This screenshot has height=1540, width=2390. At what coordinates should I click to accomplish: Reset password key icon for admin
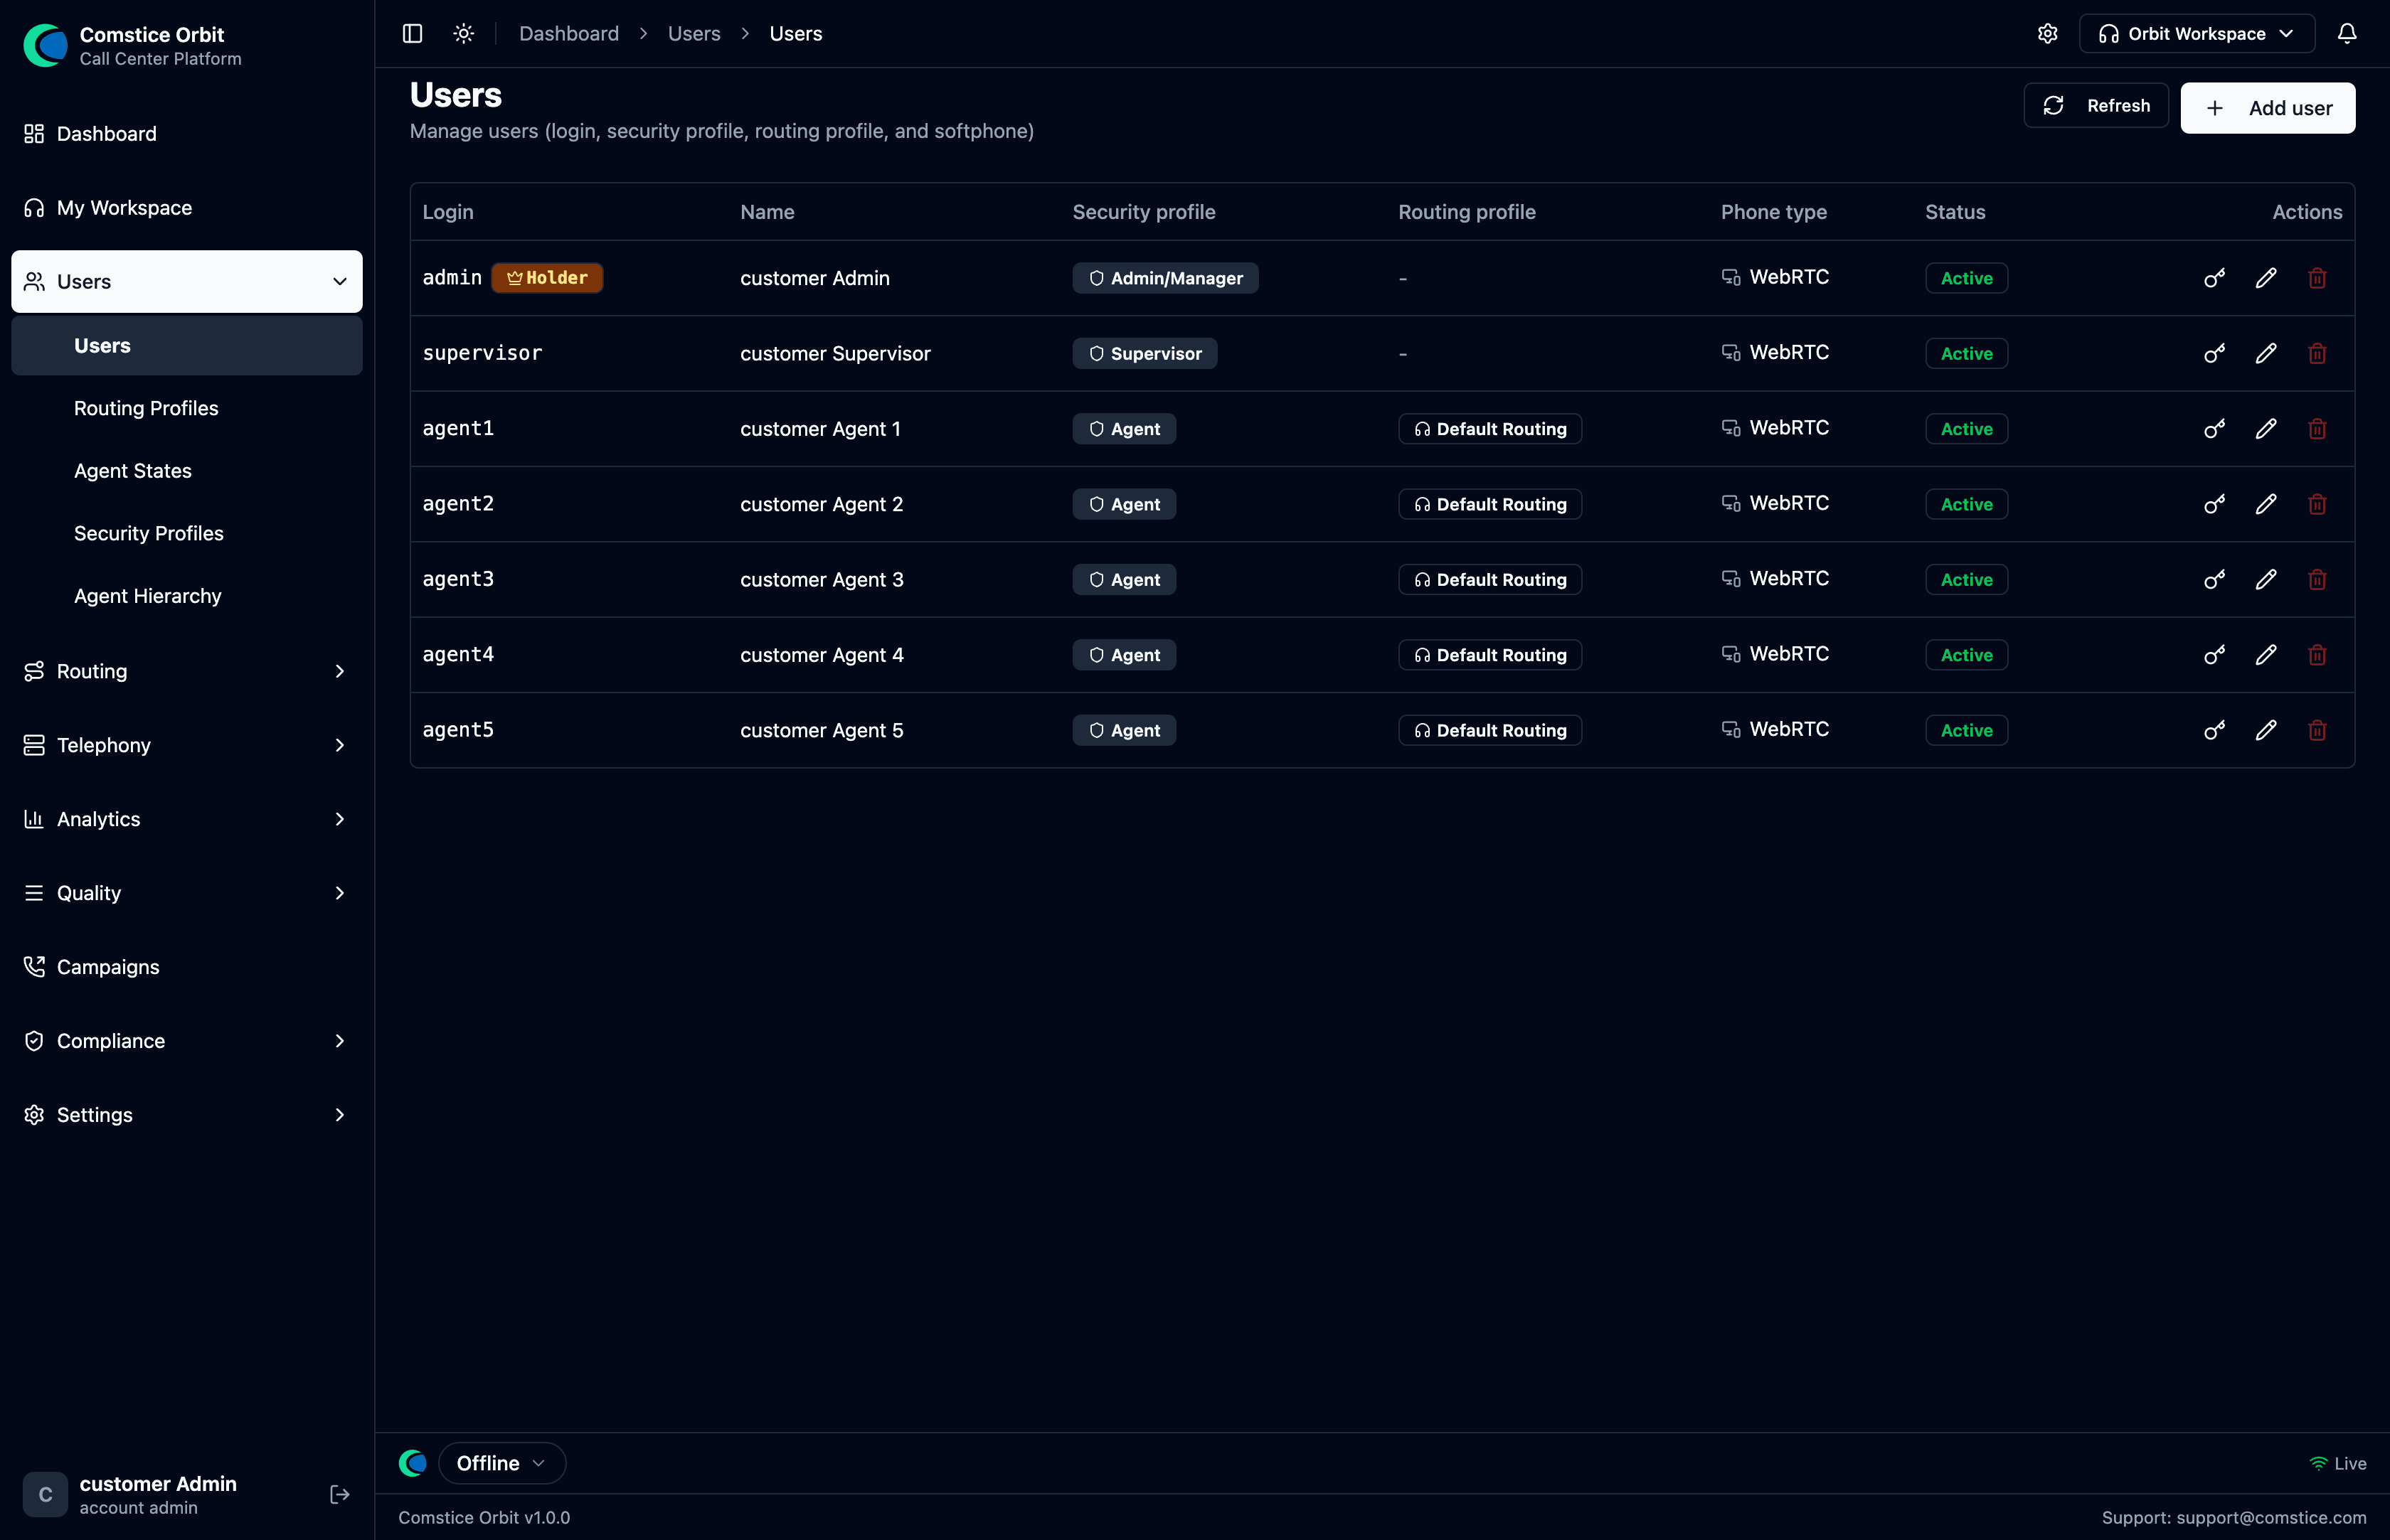tap(2214, 278)
